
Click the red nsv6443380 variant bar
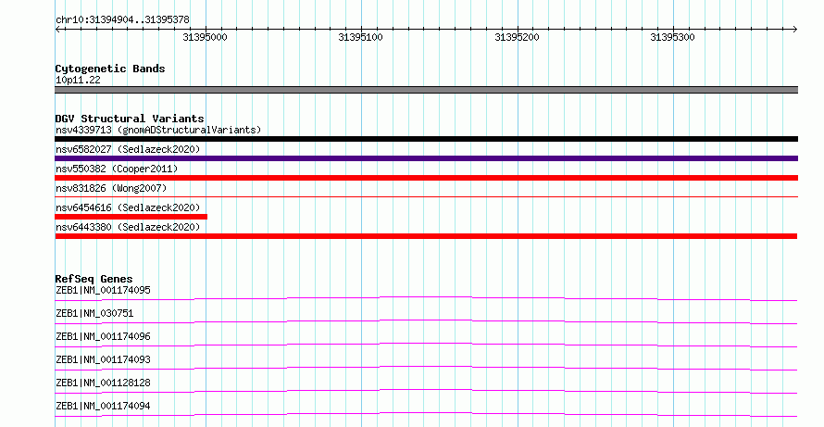click(426, 236)
